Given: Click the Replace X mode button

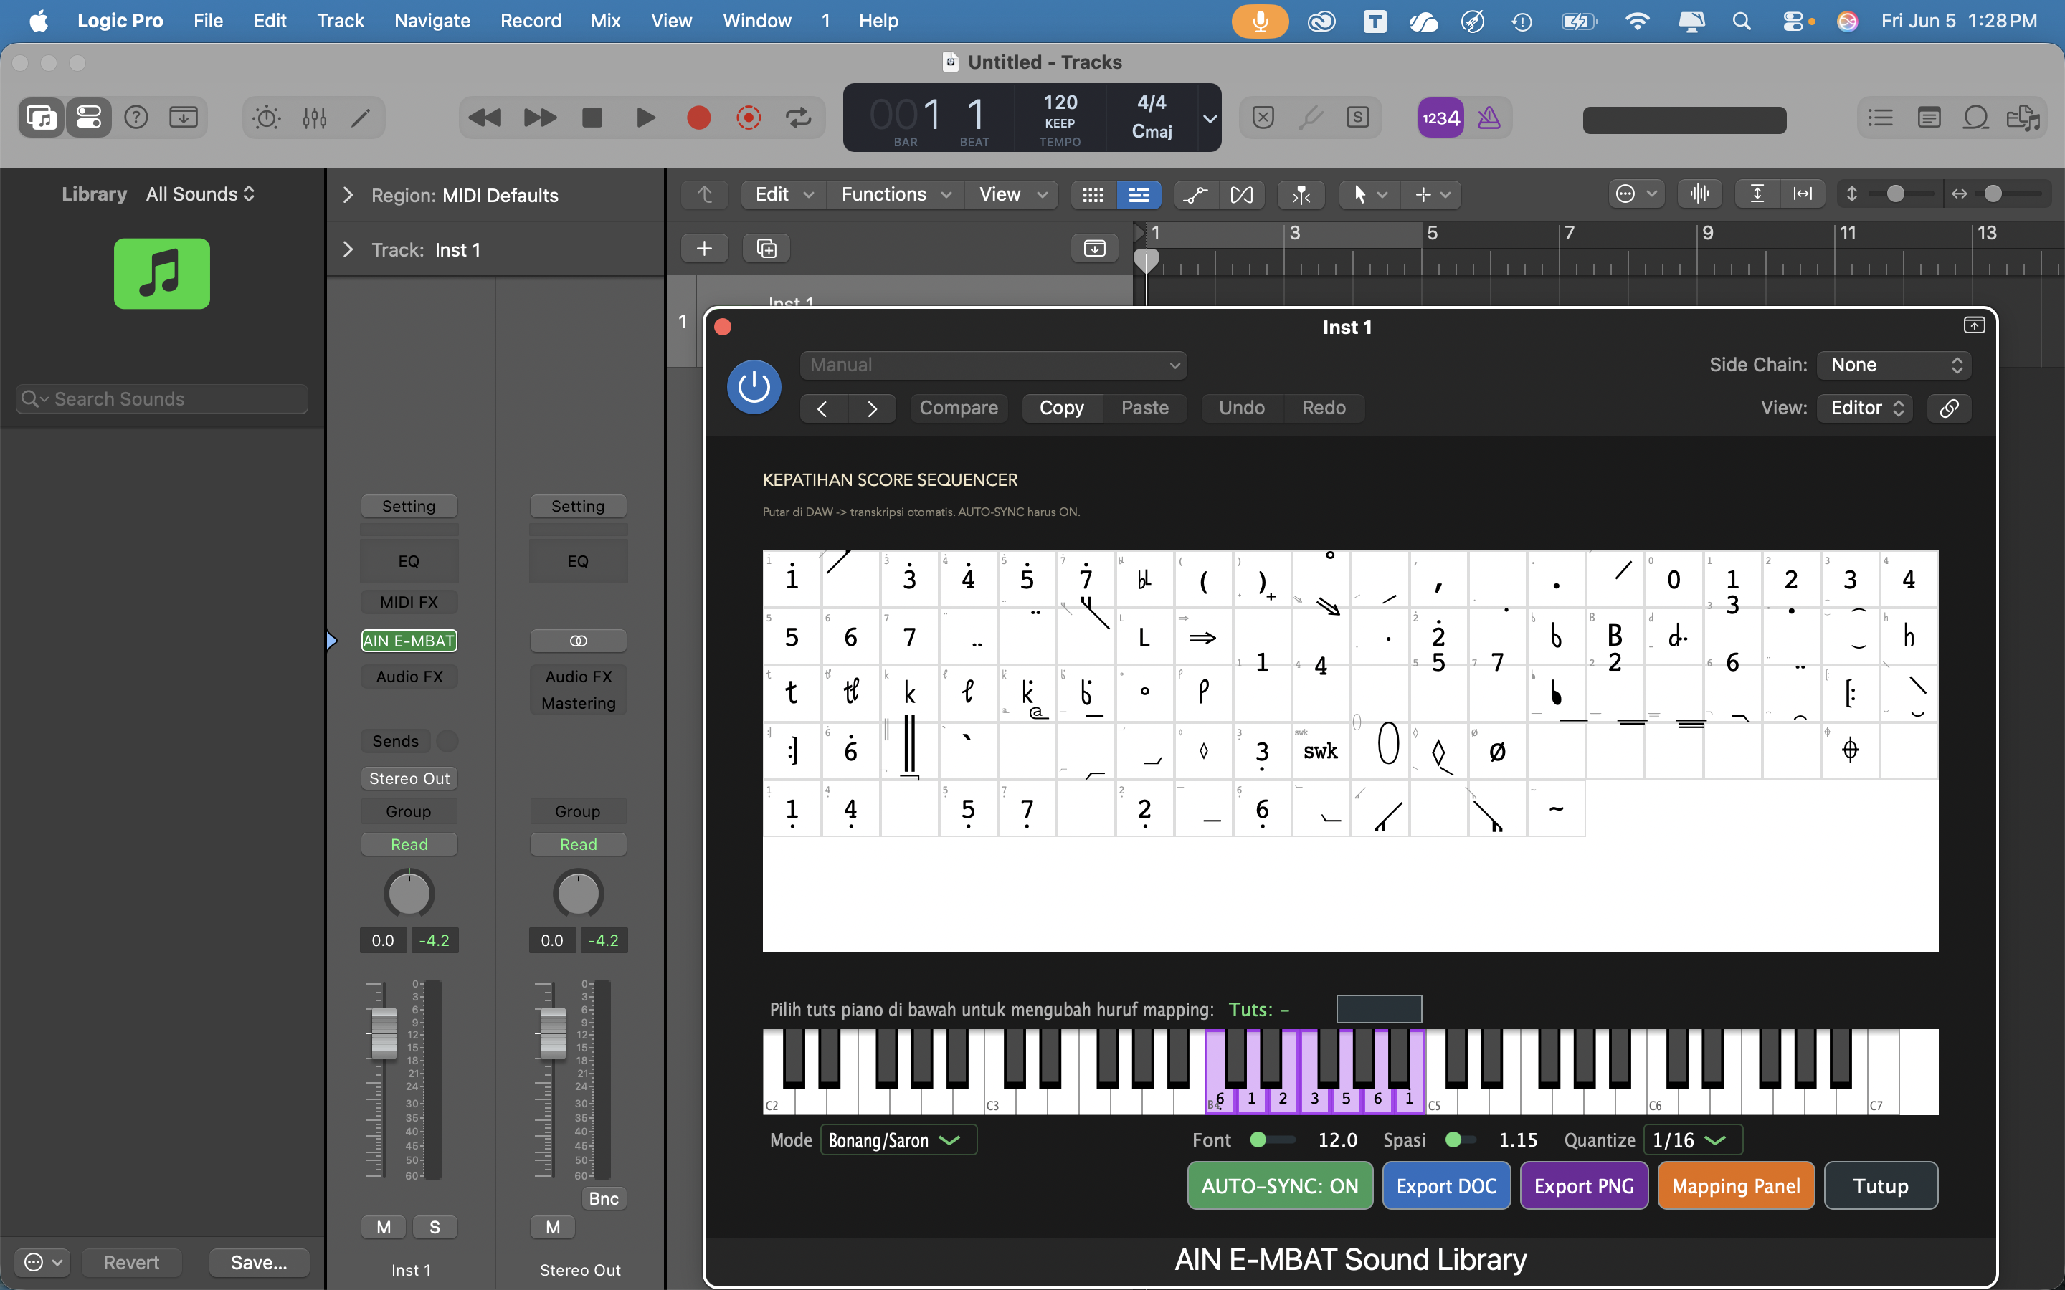Looking at the screenshot, I should 1264,117.
